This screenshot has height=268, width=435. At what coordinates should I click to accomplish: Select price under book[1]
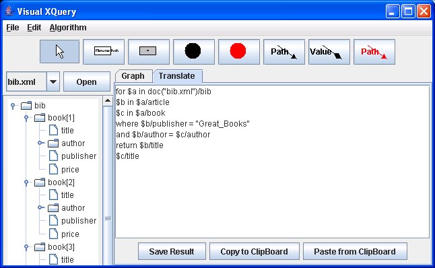(x=64, y=169)
